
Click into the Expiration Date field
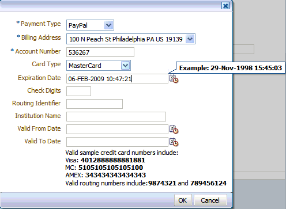tap(117, 79)
